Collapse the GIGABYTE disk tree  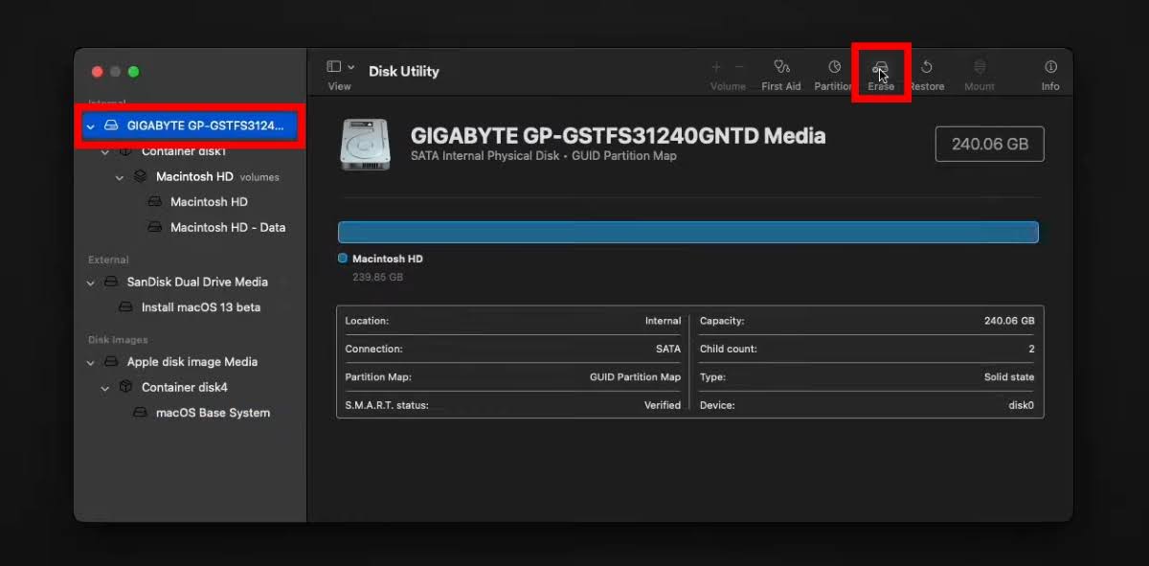(91, 126)
